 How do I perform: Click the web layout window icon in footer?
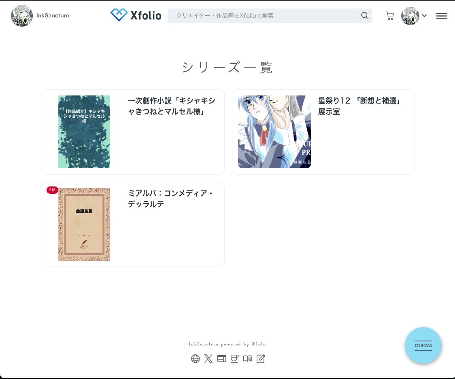pyautogui.click(x=221, y=359)
